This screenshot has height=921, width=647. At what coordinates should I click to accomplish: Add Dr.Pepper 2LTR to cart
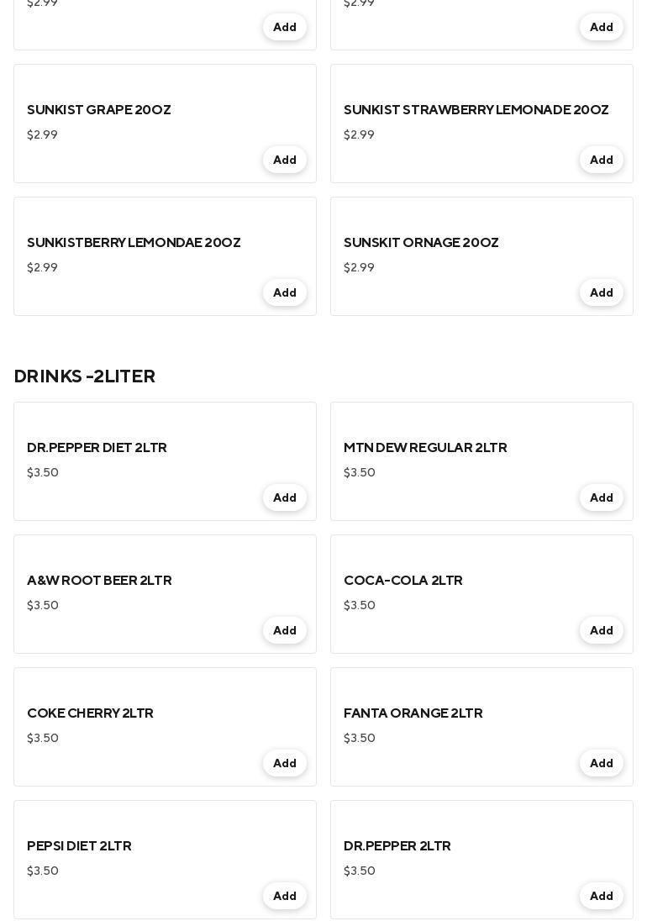point(602,897)
